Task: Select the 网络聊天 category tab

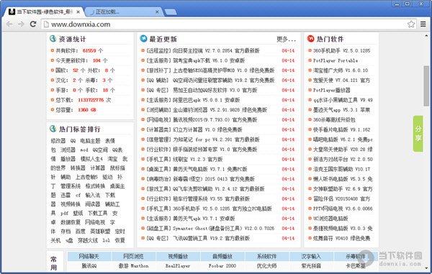Action: click(x=89, y=257)
